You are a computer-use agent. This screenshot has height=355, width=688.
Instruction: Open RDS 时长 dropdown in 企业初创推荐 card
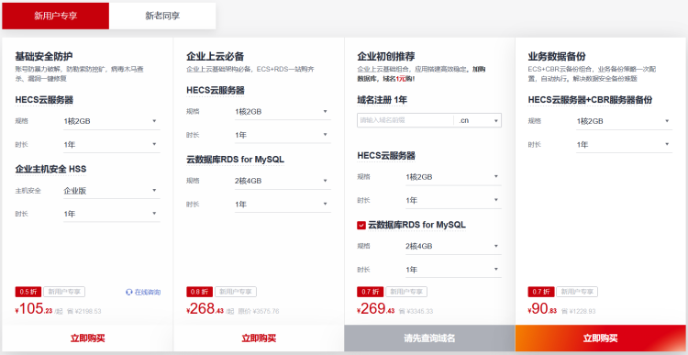[453, 270]
